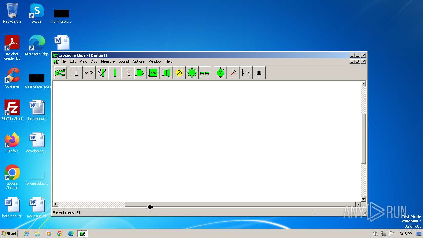The width and height of the screenshot is (423, 238).
Task: Click the vertical scrollbar down arrow
Action: [x=364, y=199]
